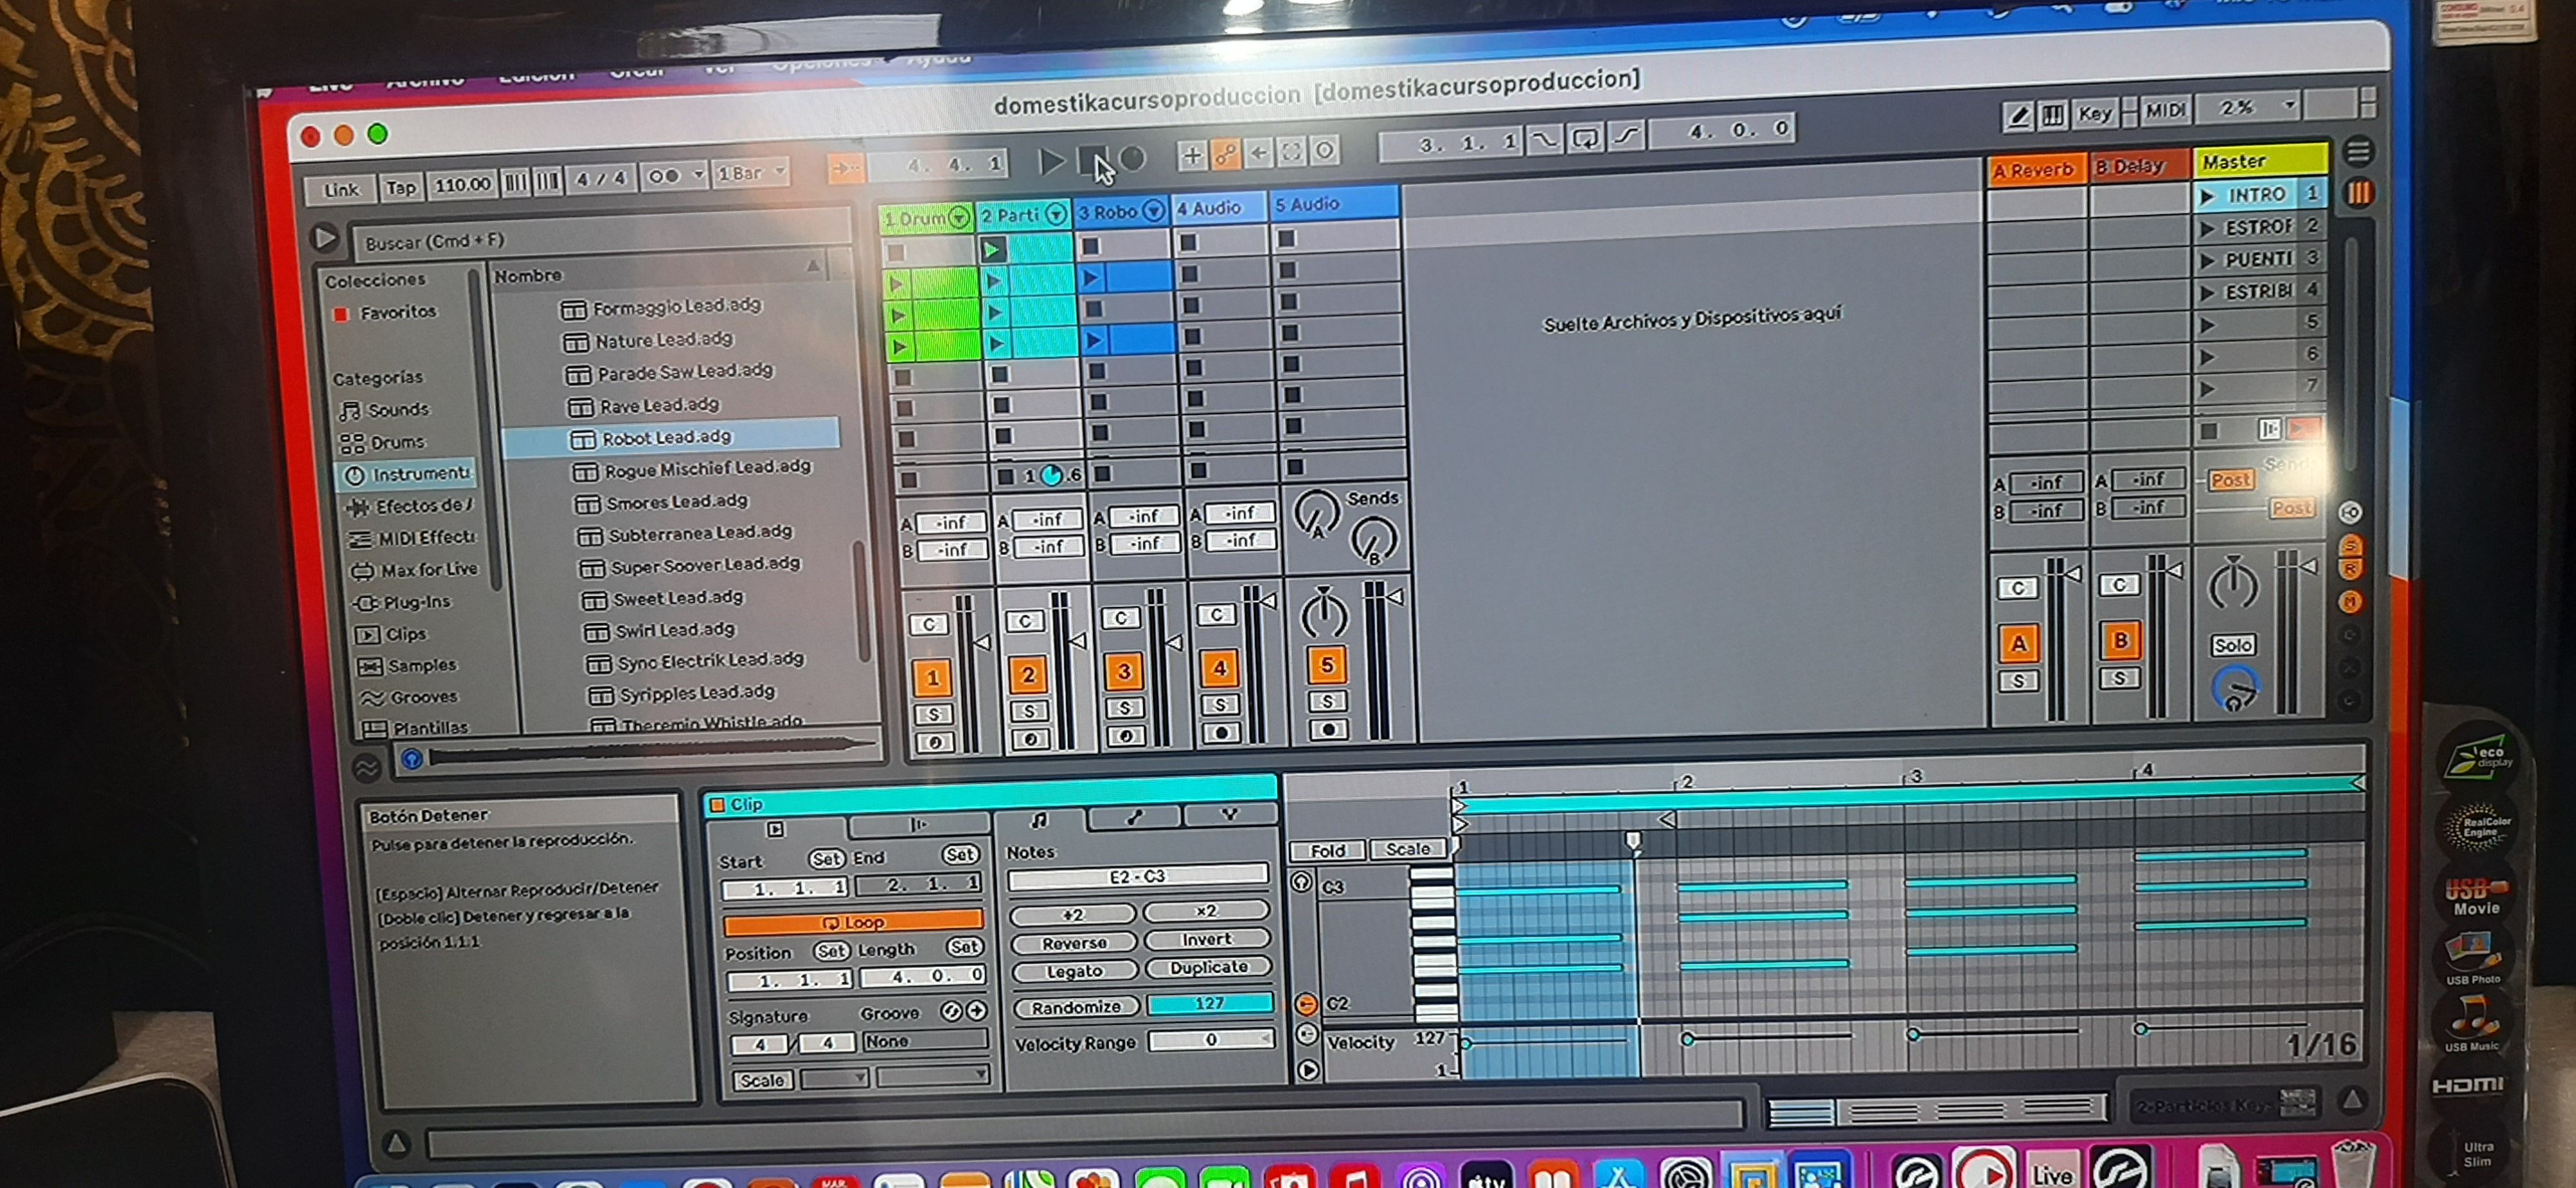Toggle the Computer MIDI Keyboard icon

[x=2052, y=115]
